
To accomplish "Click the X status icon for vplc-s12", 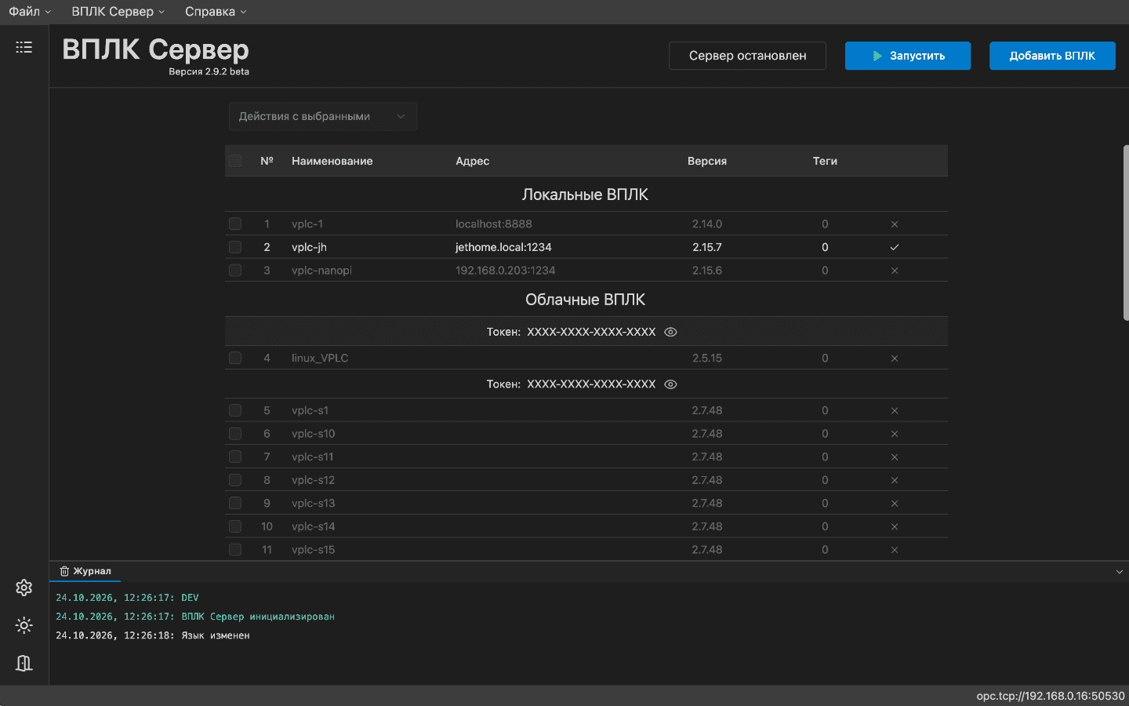I will tap(895, 480).
